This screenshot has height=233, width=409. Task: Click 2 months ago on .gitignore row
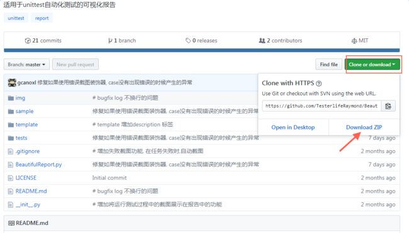point(378,151)
